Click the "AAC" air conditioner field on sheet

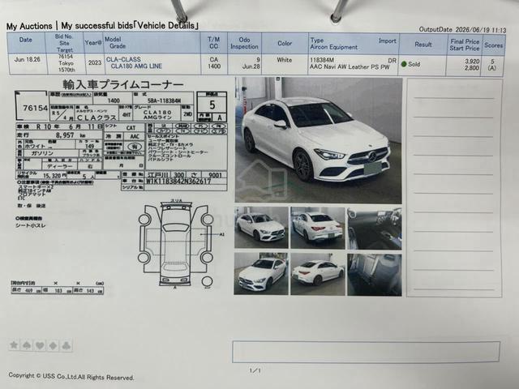click(135, 136)
